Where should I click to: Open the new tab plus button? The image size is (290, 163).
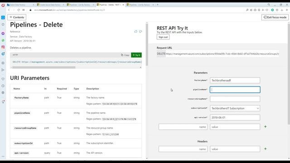tap(158, 5)
